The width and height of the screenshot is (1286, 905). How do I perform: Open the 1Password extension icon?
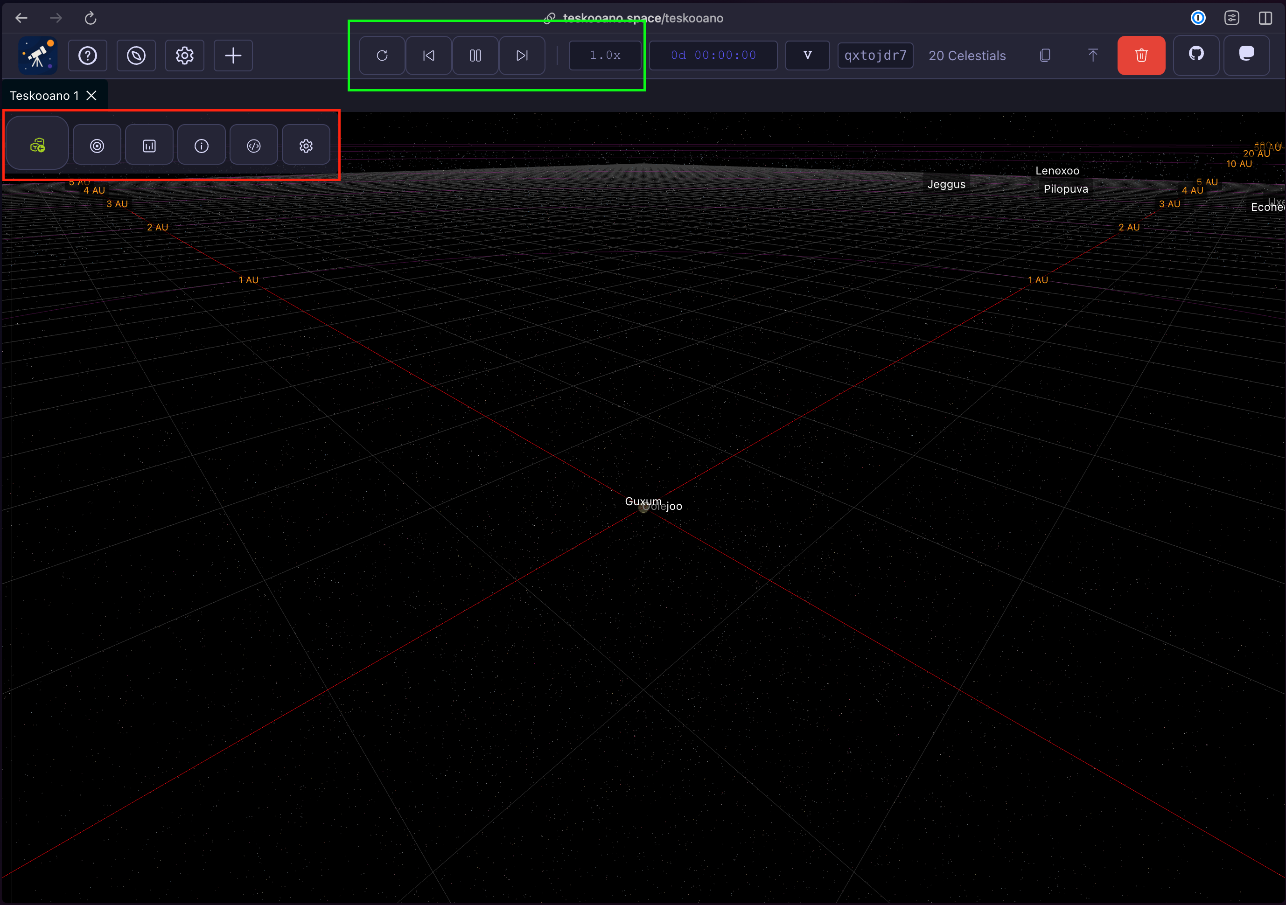[1198, 18]
